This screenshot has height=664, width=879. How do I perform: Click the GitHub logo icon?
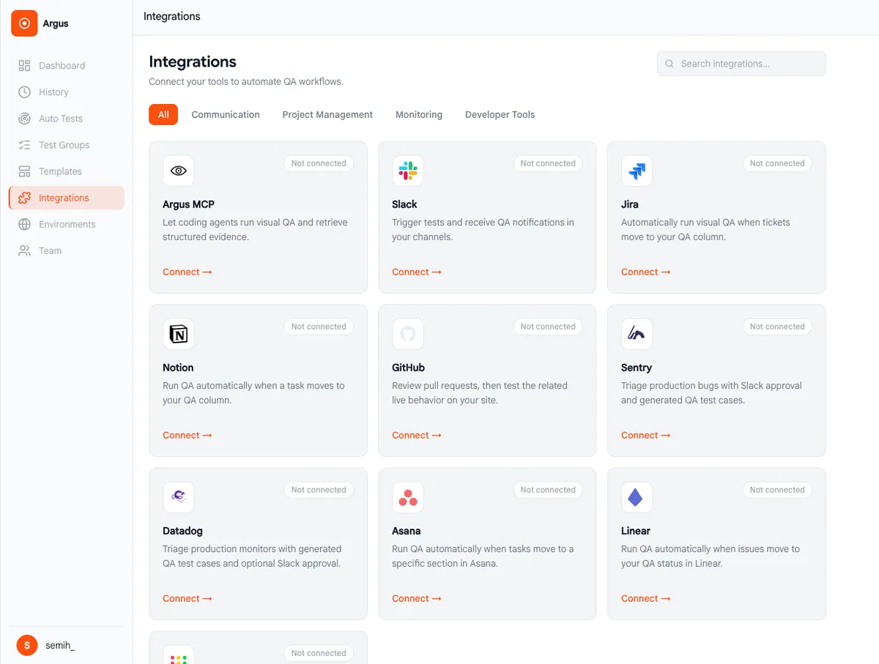click(x=408, y=334)
